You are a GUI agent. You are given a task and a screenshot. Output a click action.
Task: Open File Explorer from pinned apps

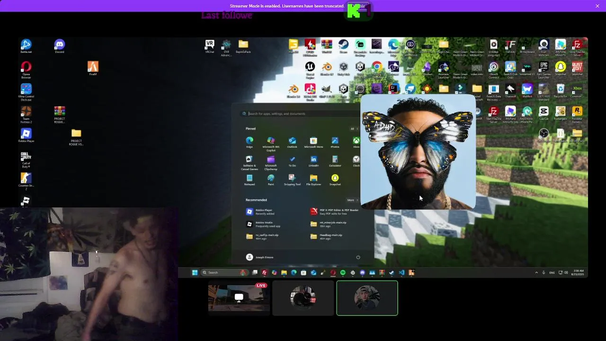pos(313,180)
